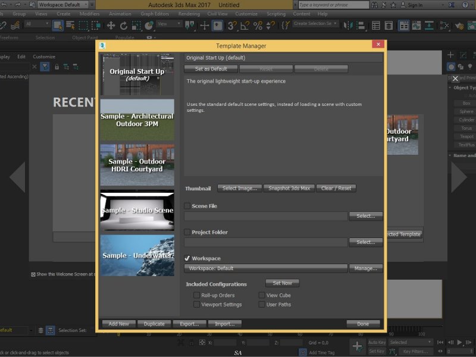Tick the Roll-up Orders checkbox
The image size is (476, 357).
tap(196, 295)
